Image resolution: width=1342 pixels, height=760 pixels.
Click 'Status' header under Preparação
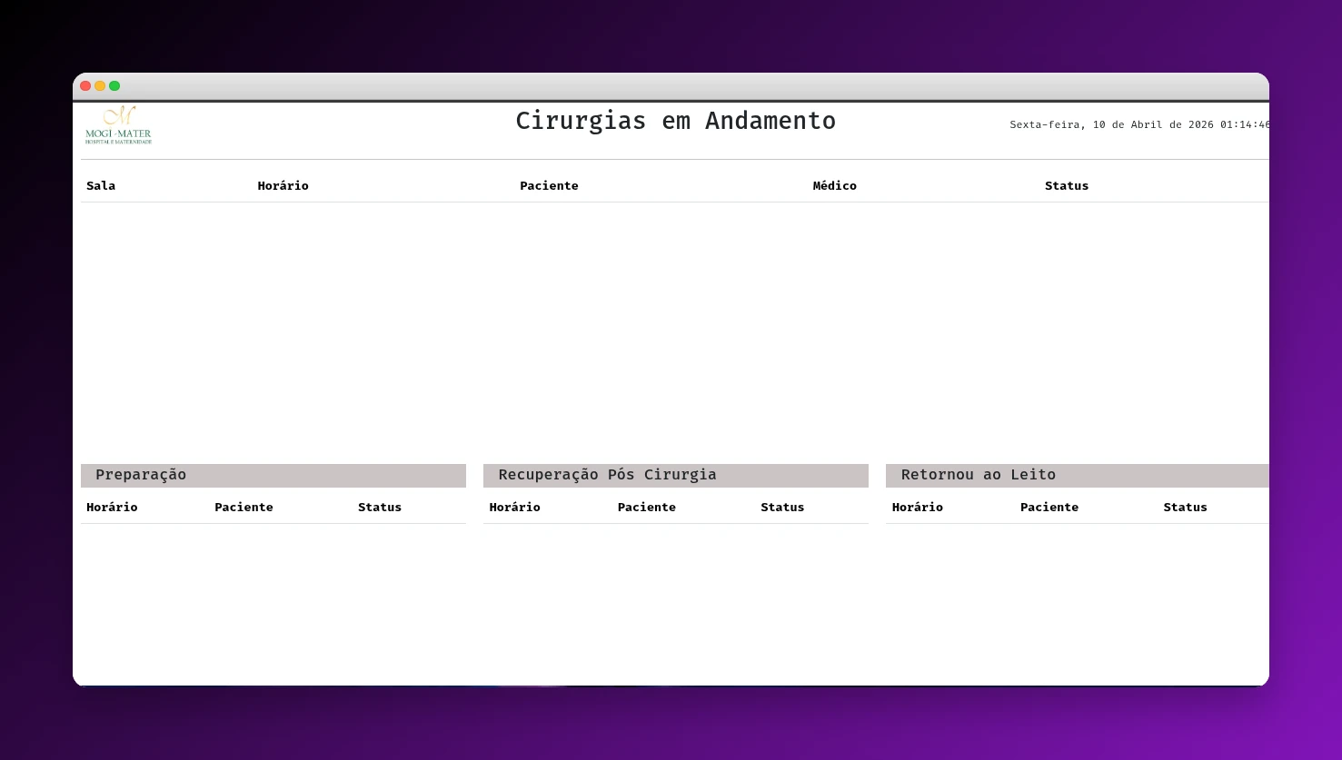380,507
